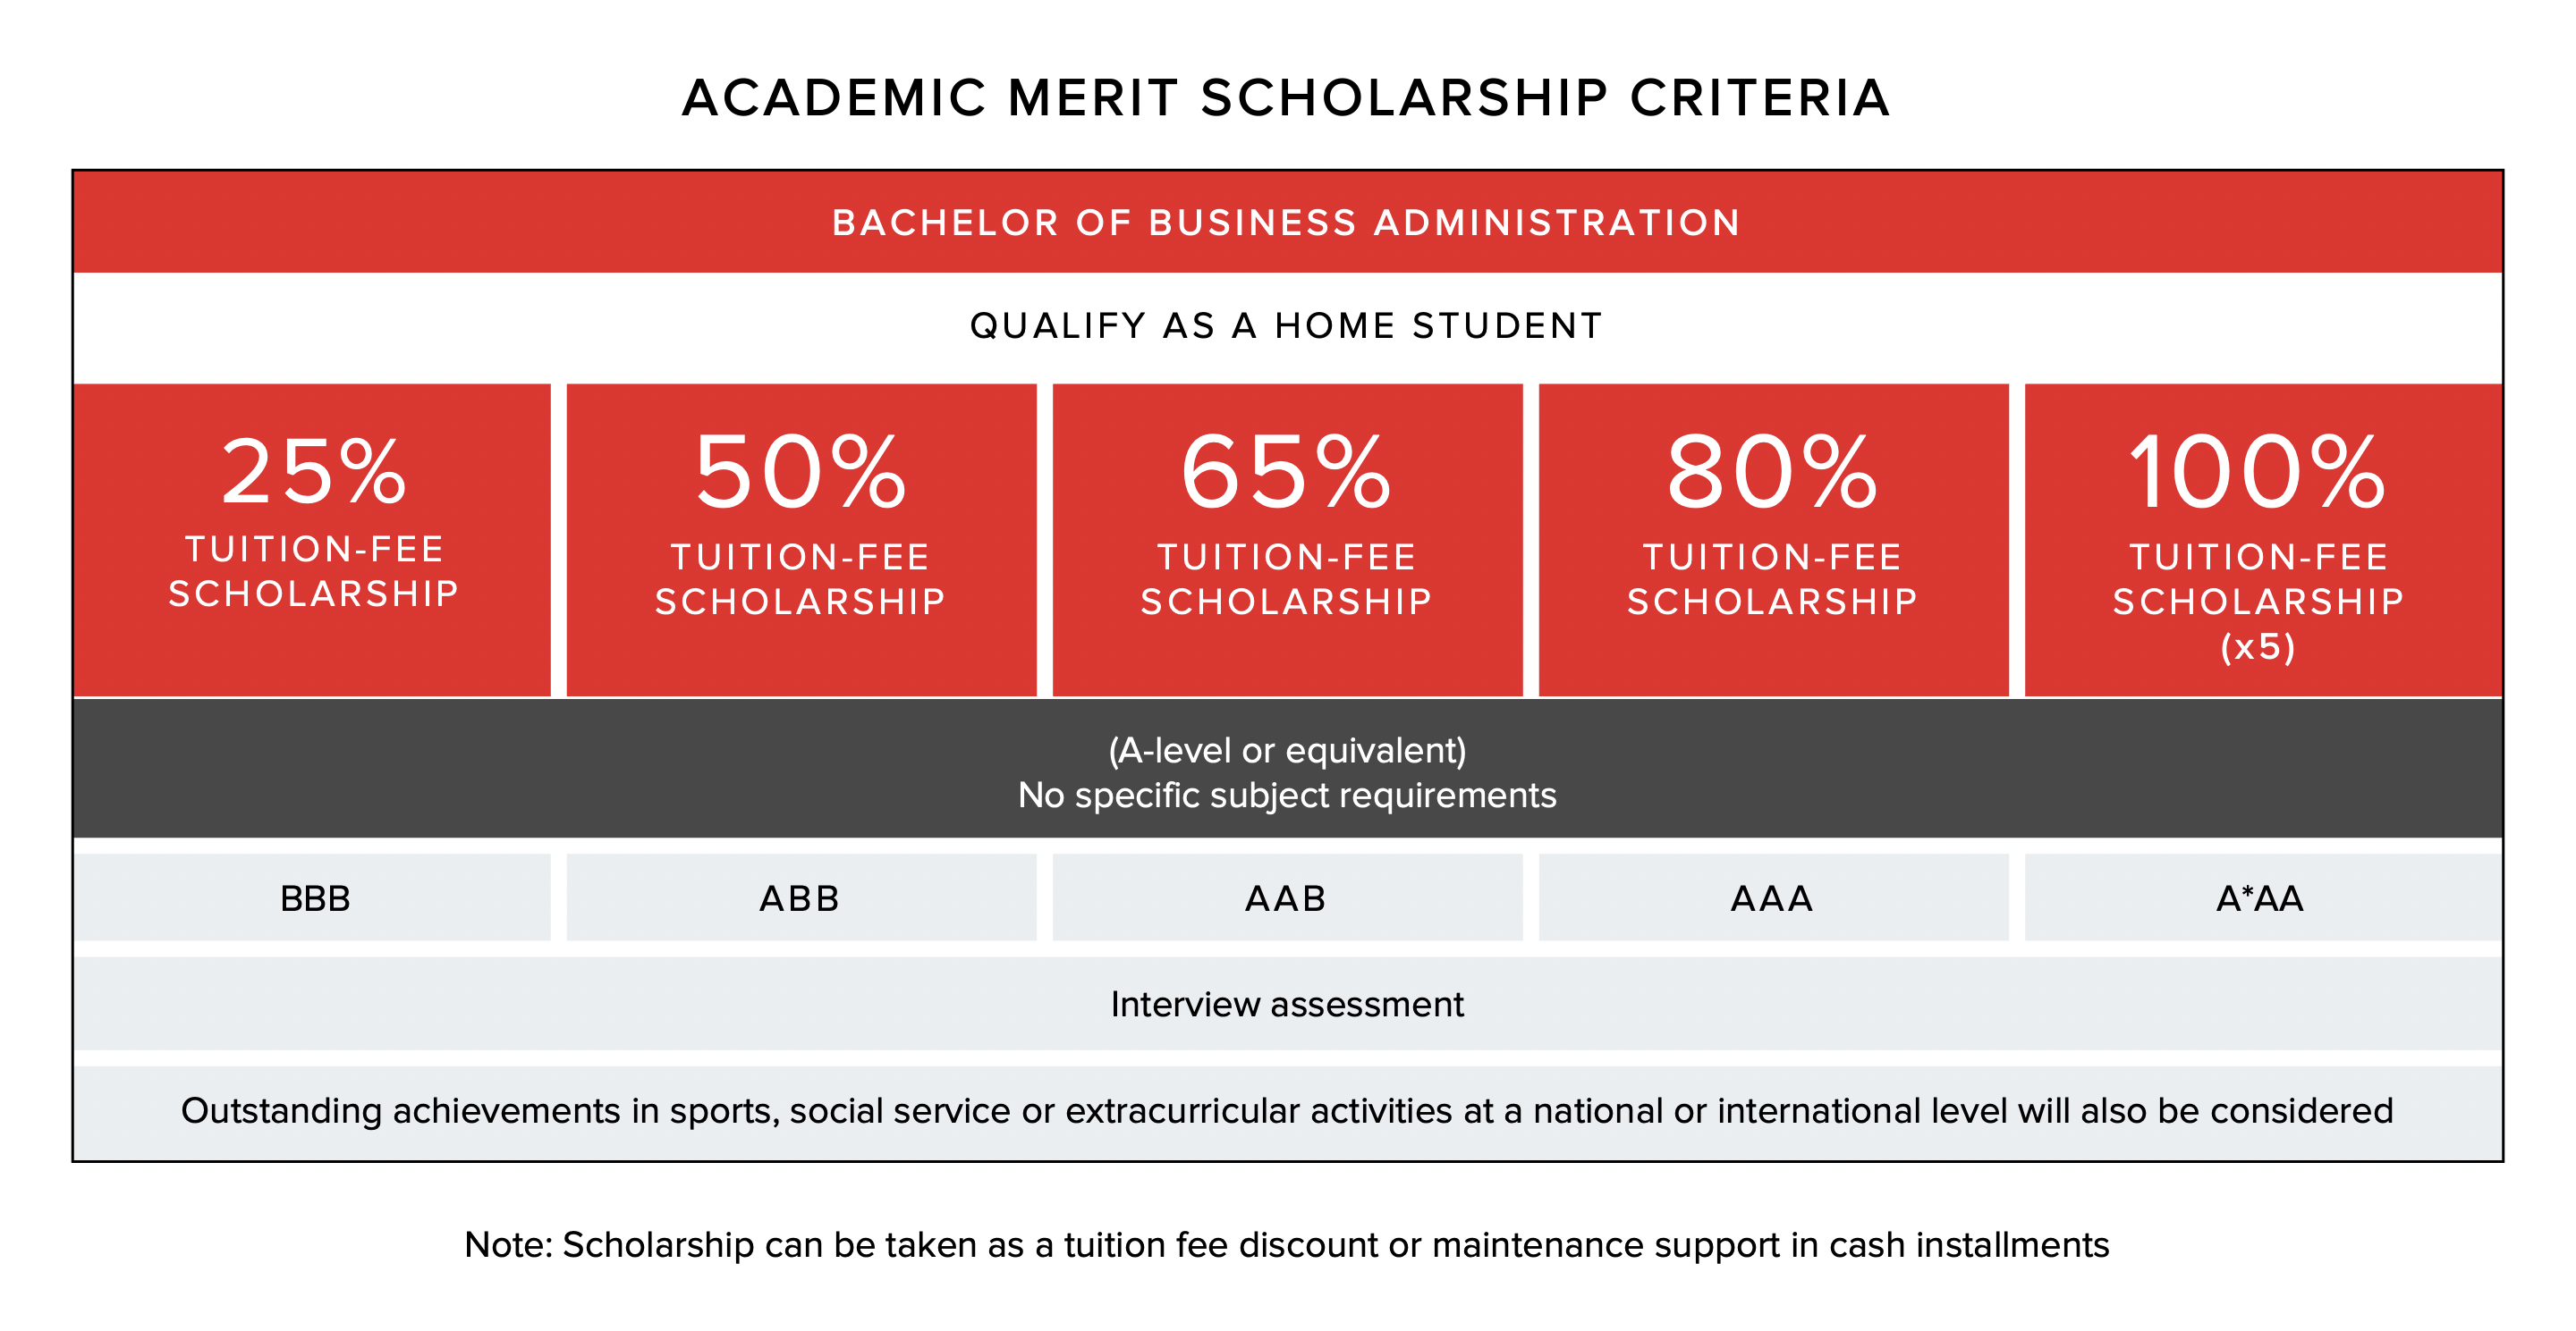The image size is (2576, 1331).
Task: Select the No specific subject requirements line
Action: point(1286,796)
